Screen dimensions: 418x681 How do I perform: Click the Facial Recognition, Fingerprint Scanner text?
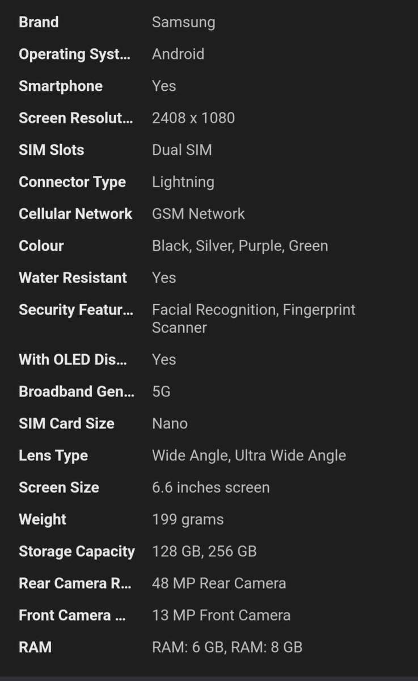tap(254, 318)
